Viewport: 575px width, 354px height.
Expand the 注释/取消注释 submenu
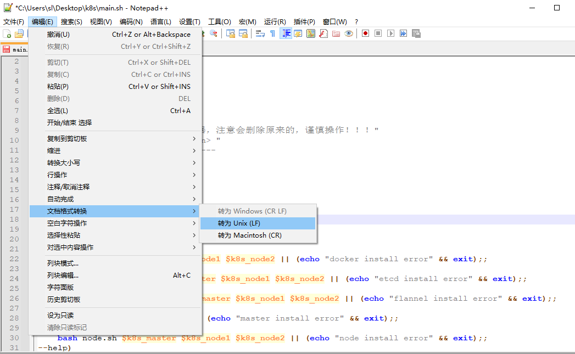(115, 187)
